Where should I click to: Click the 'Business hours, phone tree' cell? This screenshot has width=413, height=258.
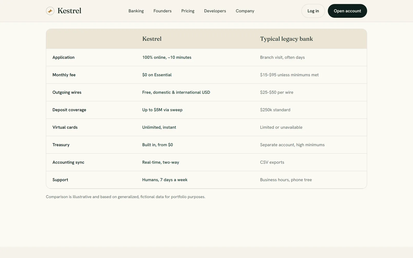coord(286,180)
